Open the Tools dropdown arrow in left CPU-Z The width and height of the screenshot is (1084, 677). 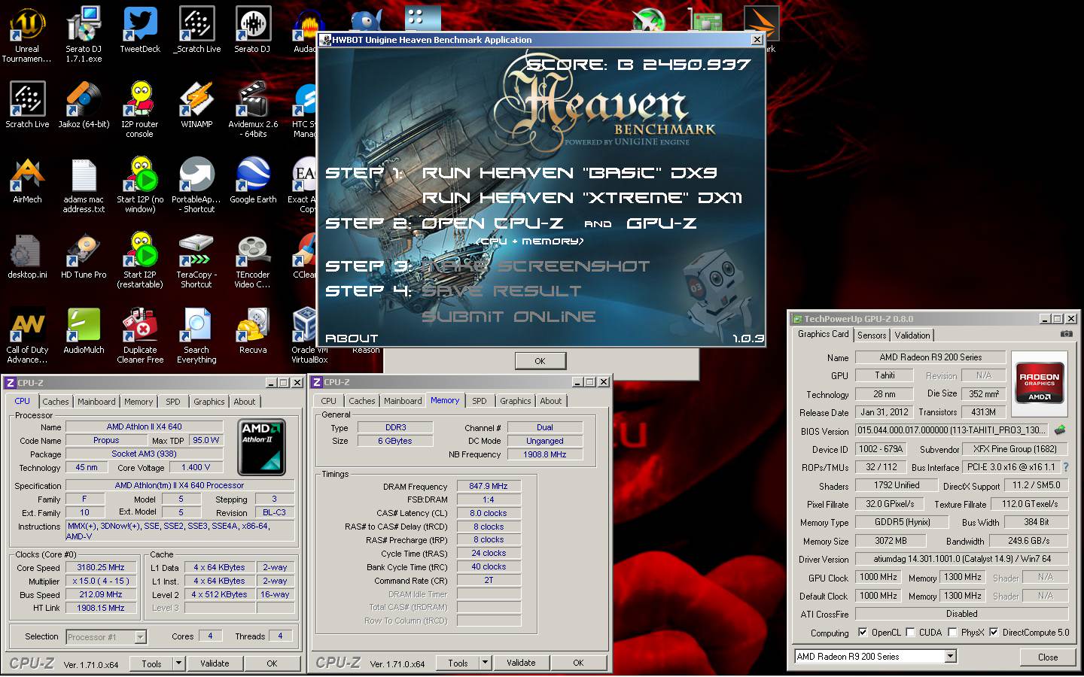click(x=178, y=663)
